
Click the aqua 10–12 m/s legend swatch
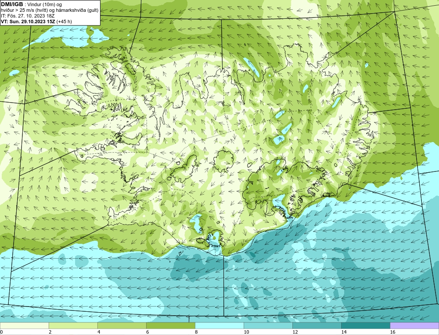268,325
